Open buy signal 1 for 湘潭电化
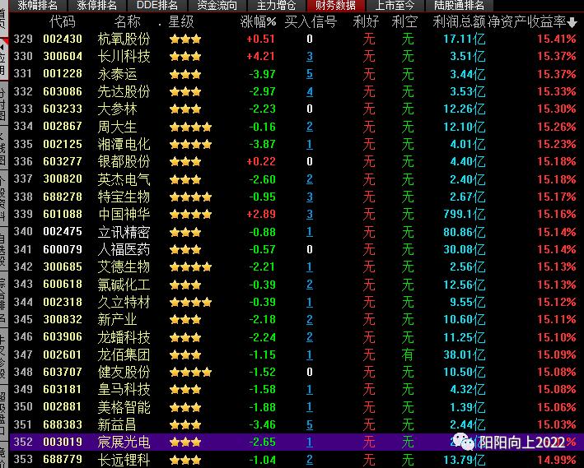584x468 pixels. point(310,144)
